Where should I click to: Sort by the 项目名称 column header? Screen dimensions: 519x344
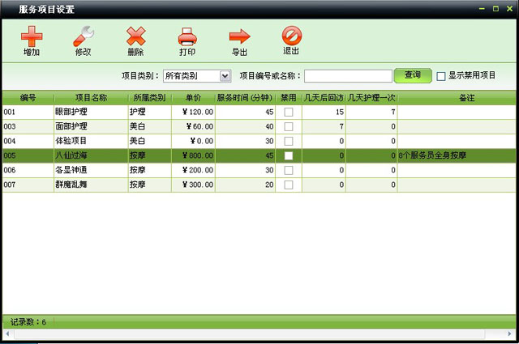(x=91, y=97)
